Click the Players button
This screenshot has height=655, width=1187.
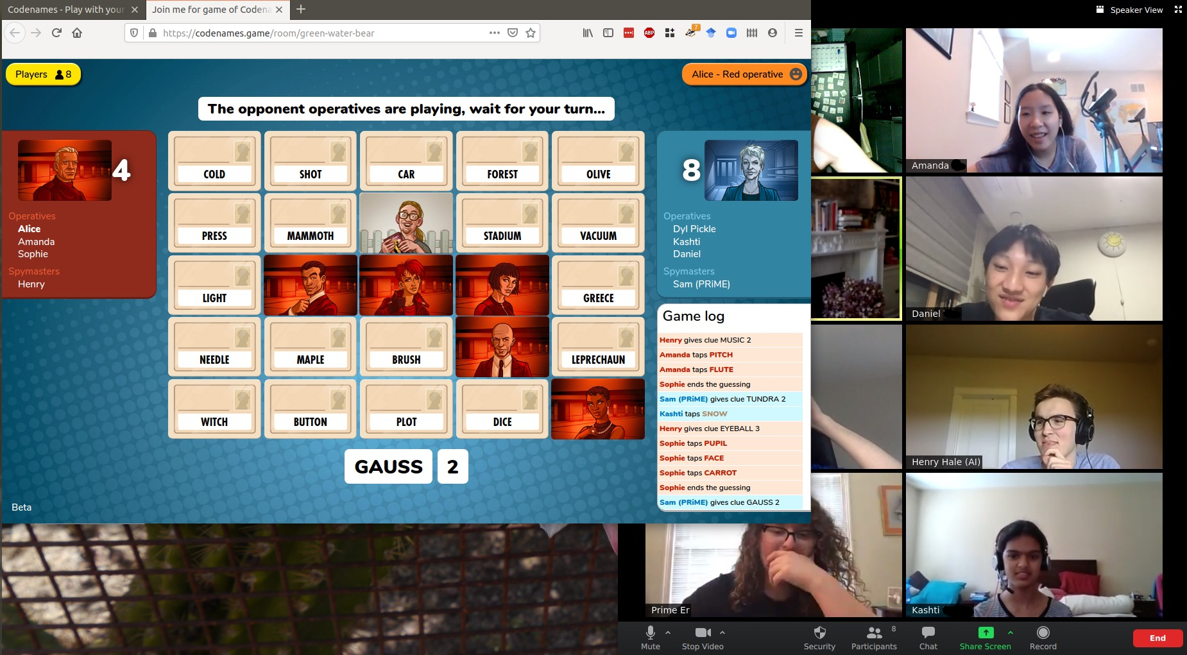click(x=43, y=74)
